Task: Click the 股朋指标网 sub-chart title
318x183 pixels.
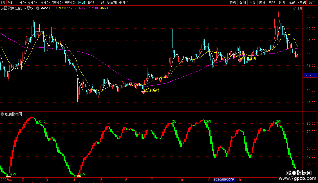Action: tap(14, 114)
